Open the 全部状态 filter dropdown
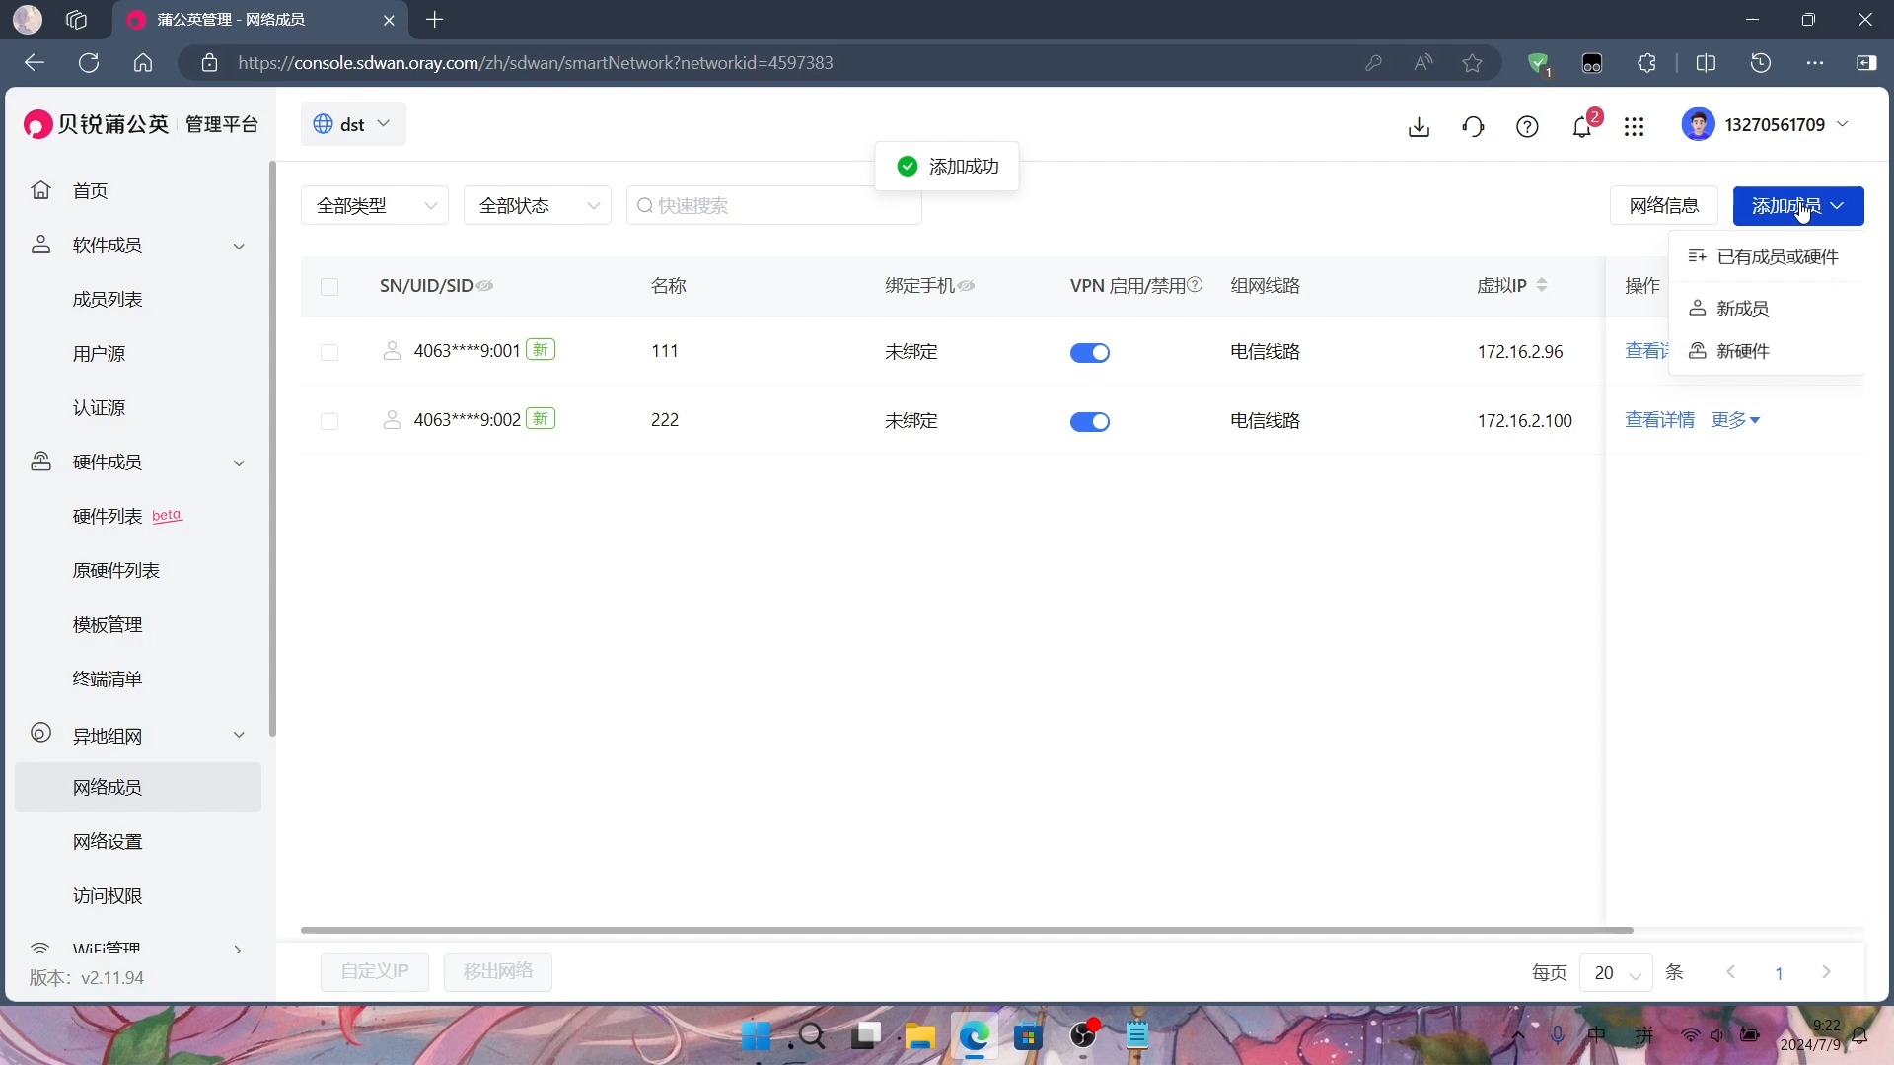 pyautogui.click(x=538, y=205)
